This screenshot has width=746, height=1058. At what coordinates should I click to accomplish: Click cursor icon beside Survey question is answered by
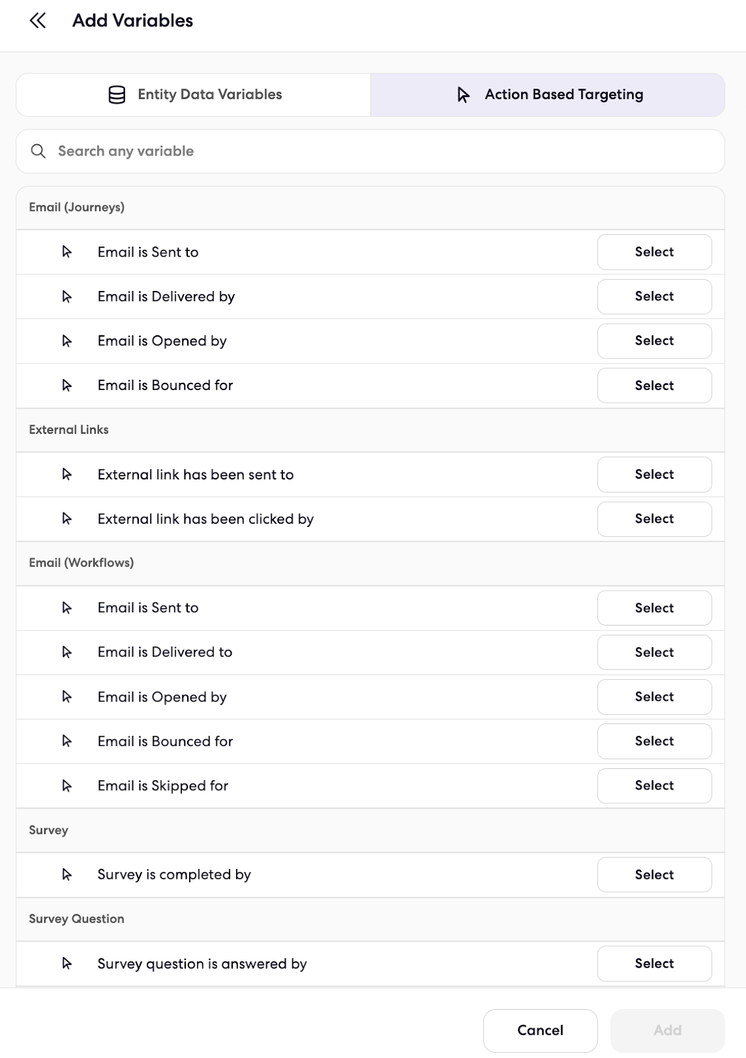click(x=67, y=963)
